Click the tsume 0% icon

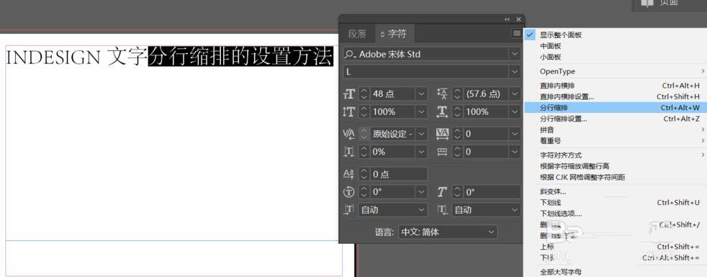click(349, 152)
